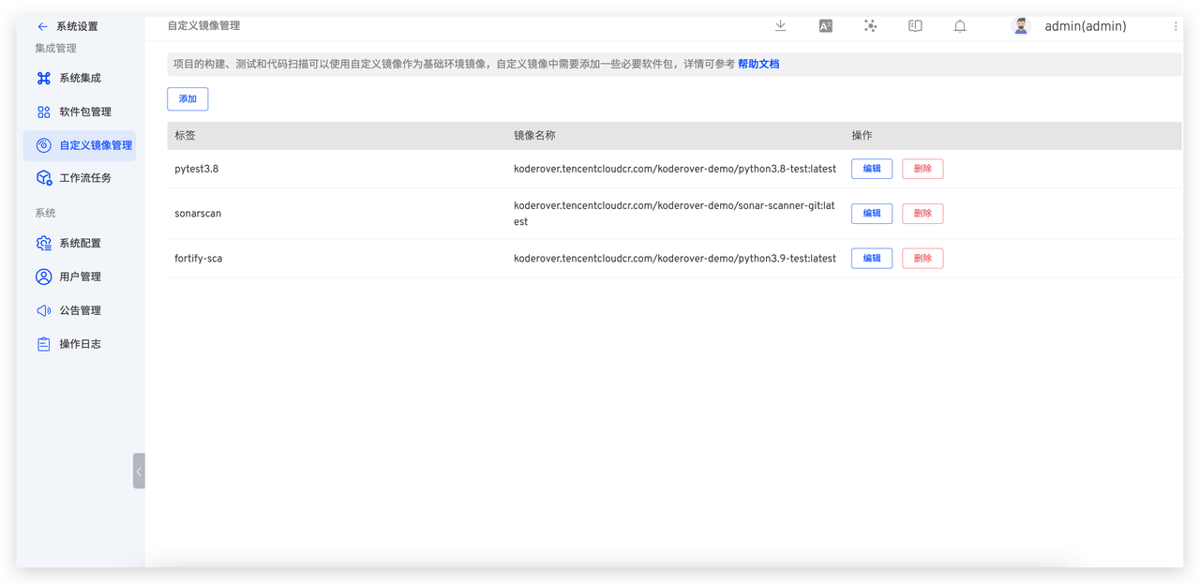Go to 用户管理 in sidebar
Image resolution: width=1200 pixels, height=584 pixels.
pyautogui.click(x=80, y=277)
